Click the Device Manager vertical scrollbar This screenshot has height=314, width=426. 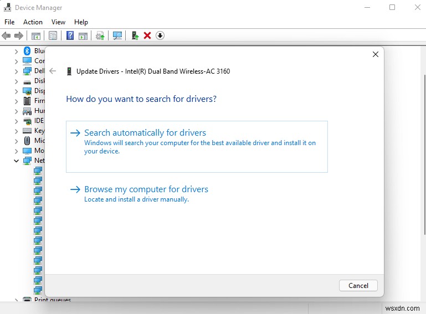point(425,155)
